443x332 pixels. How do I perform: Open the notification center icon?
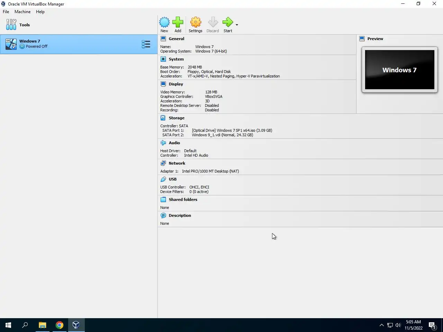(x=432, y=325)
